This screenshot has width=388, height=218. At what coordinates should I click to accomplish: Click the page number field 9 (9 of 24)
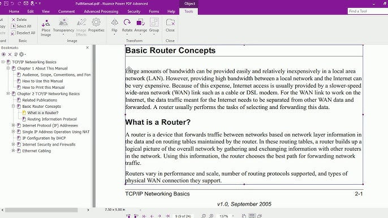(183, 216)
